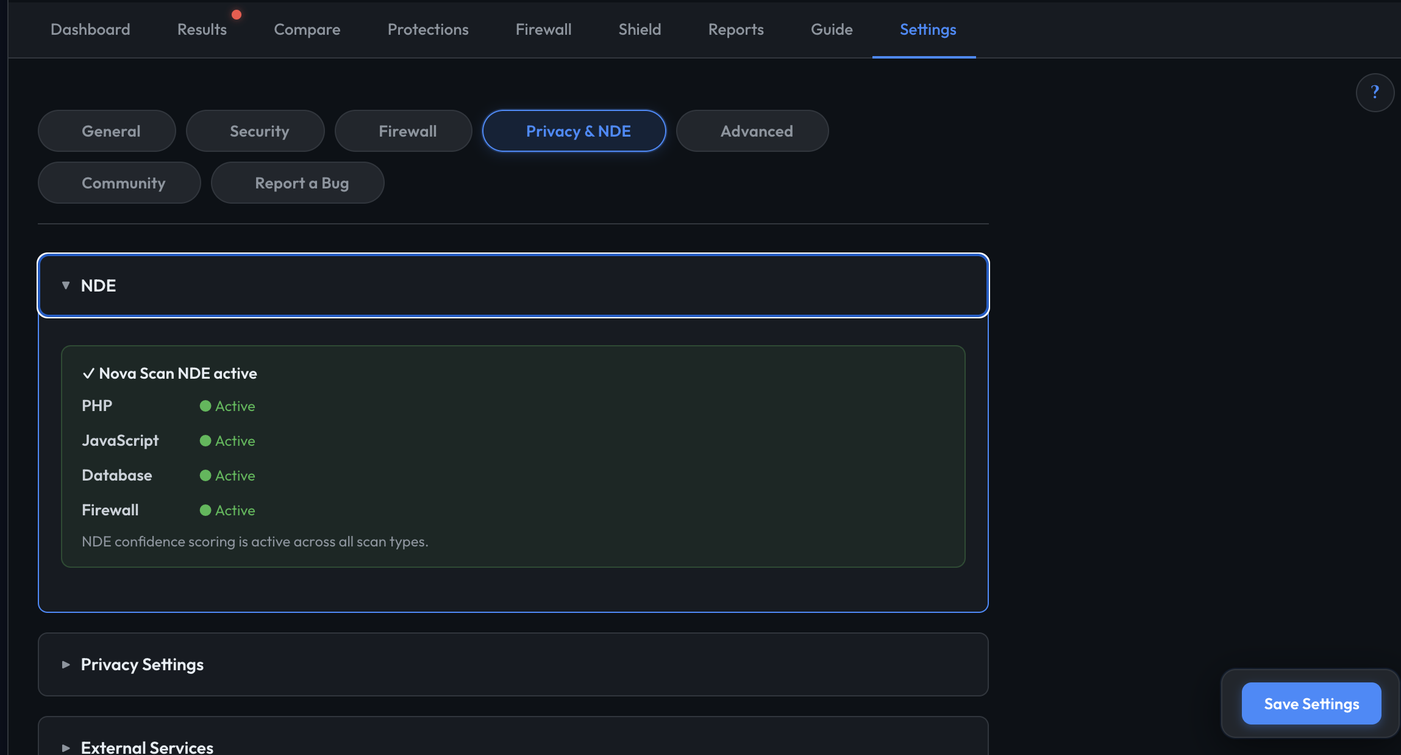Click the red notification dot on Results
1401x755 pixels.
[237, 13]
